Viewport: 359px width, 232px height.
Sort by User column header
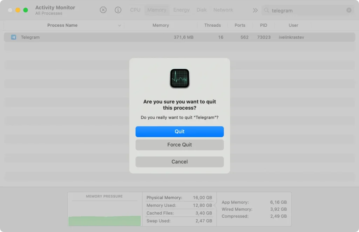[293, 25]
